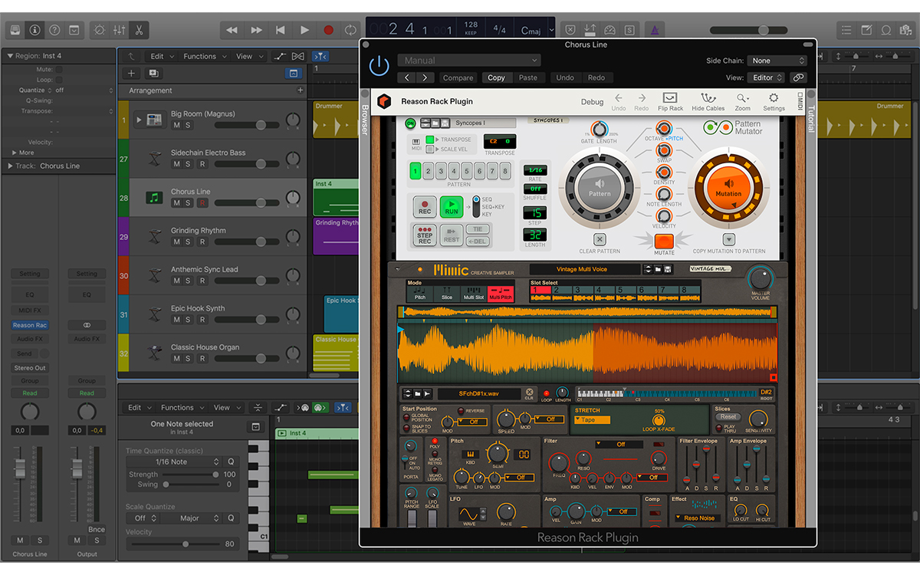Open the plugin Manual preset dropdown
Image resolution: width=920 pixels, height=575 pixels.
[469, 61]
